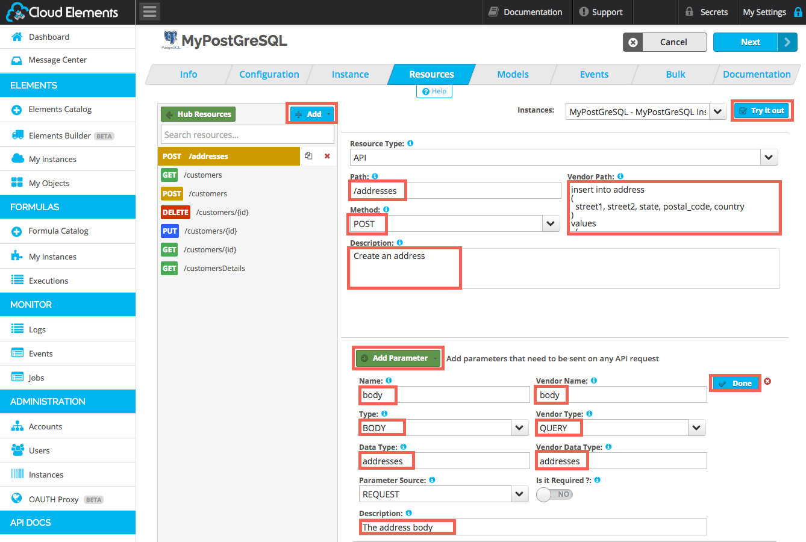Switch to the Instance tab
The image size is (806, 542).
(350, 75)
